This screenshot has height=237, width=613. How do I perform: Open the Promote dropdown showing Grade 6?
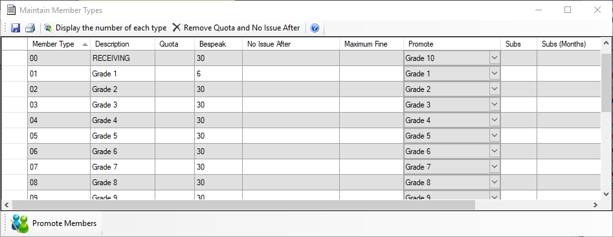(x=494, y=152)
